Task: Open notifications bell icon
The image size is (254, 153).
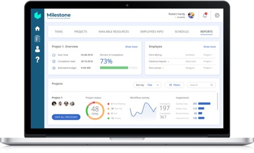Action: tap(205, 15)
